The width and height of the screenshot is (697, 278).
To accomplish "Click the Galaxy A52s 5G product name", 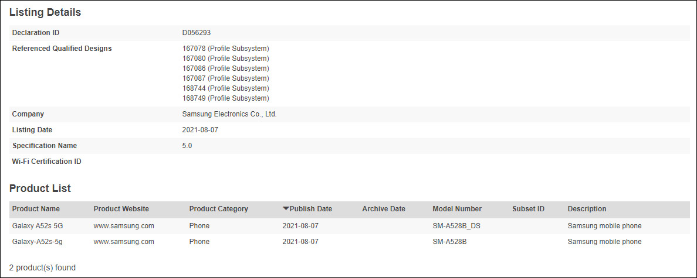I will [38, 226].
